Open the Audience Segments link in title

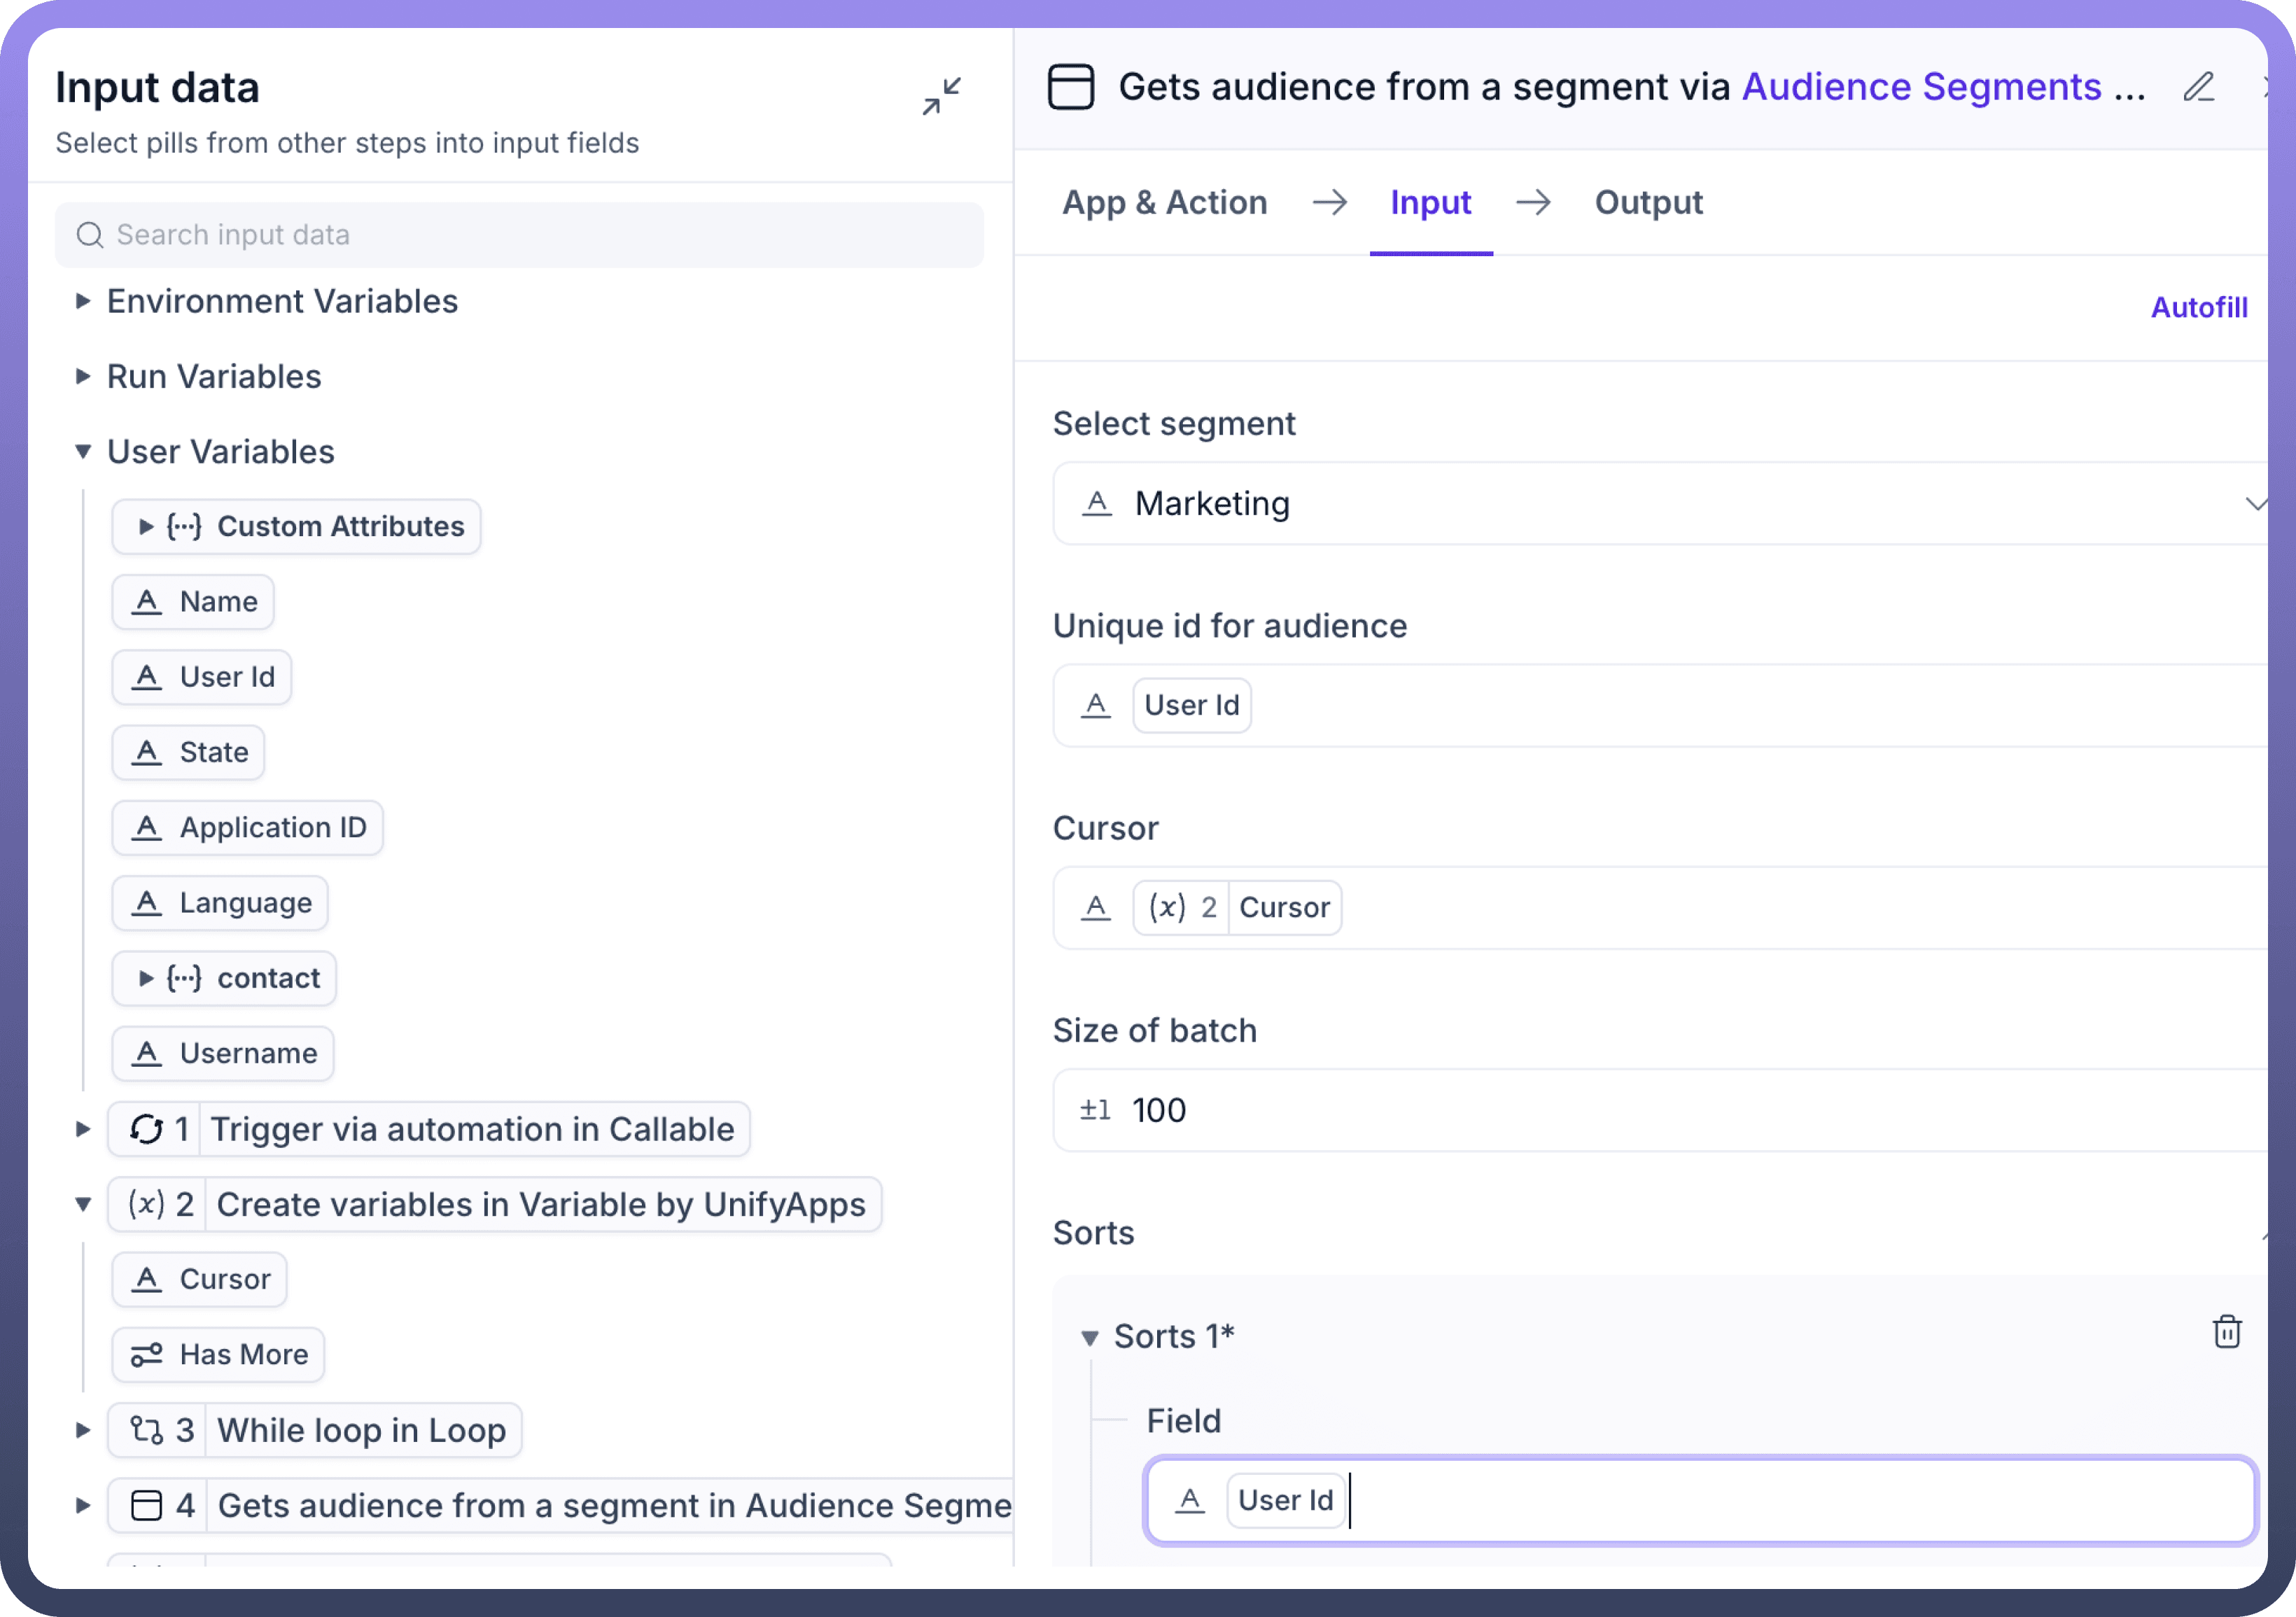(1921, 88)
